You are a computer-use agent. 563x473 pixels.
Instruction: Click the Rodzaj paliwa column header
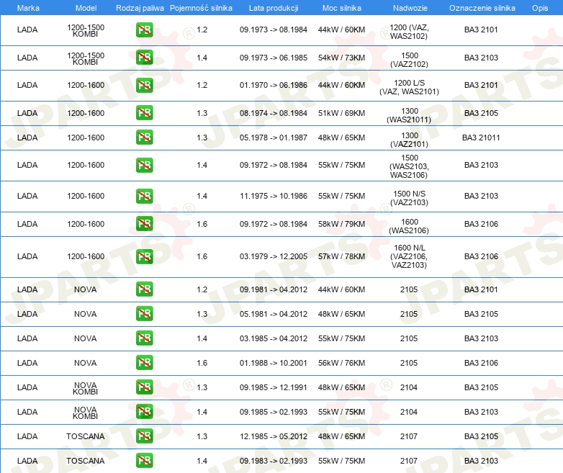click(140, 8)
